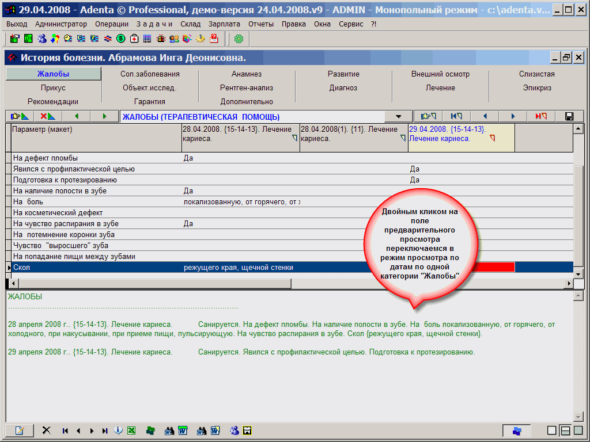
Task: Open the Рентген-анализ section
Action: [247, 88]
